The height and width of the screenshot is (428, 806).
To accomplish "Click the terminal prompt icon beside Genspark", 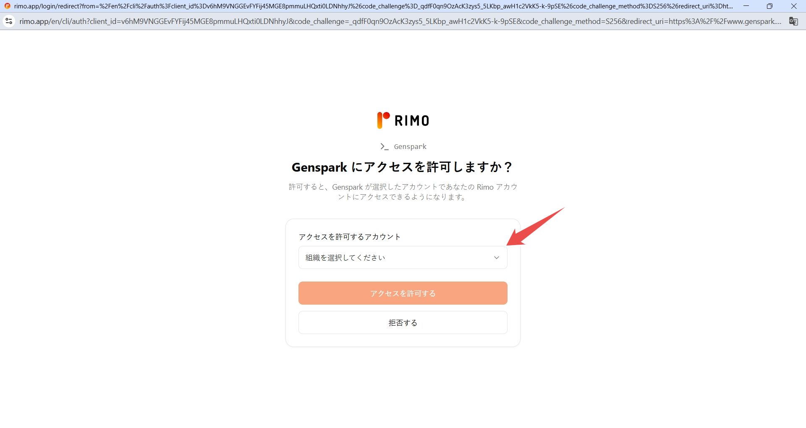I will pyautogui.click(x=384, y=146).
